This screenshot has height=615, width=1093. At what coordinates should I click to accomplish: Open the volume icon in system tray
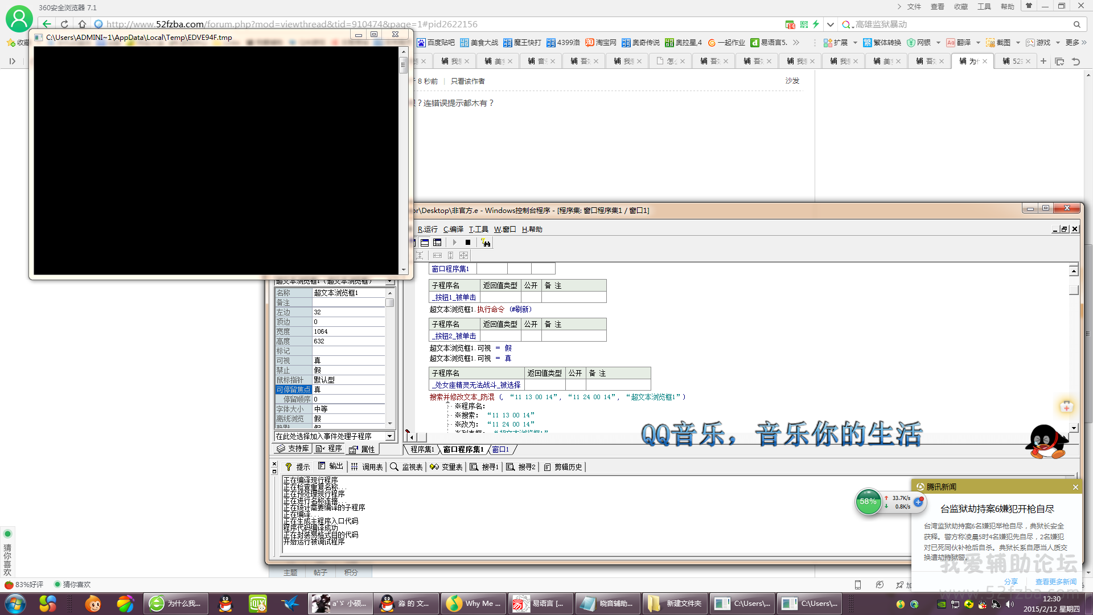(1009, 604)
